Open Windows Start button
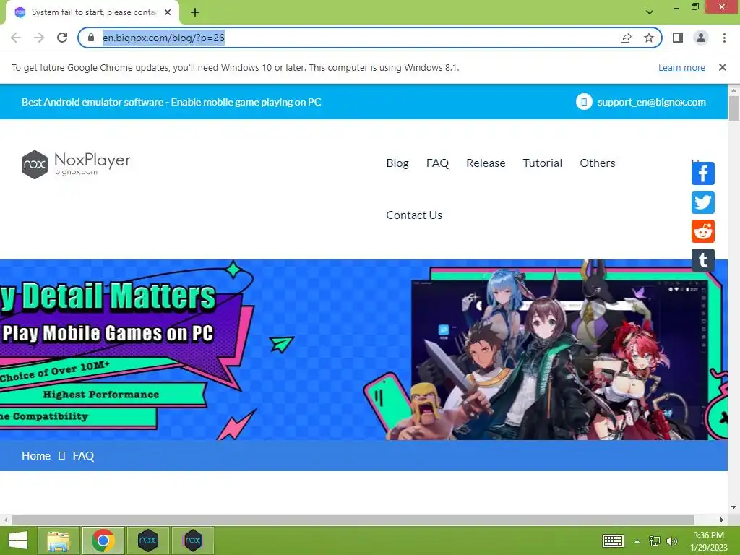Screen dimensions: 740x555 [18, 541]
